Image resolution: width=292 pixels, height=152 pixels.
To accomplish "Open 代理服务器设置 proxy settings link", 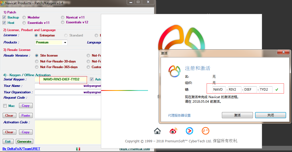I will point(179,116).
